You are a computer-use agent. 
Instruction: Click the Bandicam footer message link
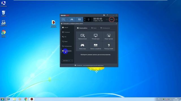point(89,65)
